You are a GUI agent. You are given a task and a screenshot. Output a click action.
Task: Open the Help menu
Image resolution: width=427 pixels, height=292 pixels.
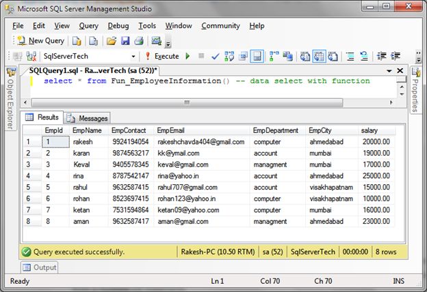pos(257,26)
